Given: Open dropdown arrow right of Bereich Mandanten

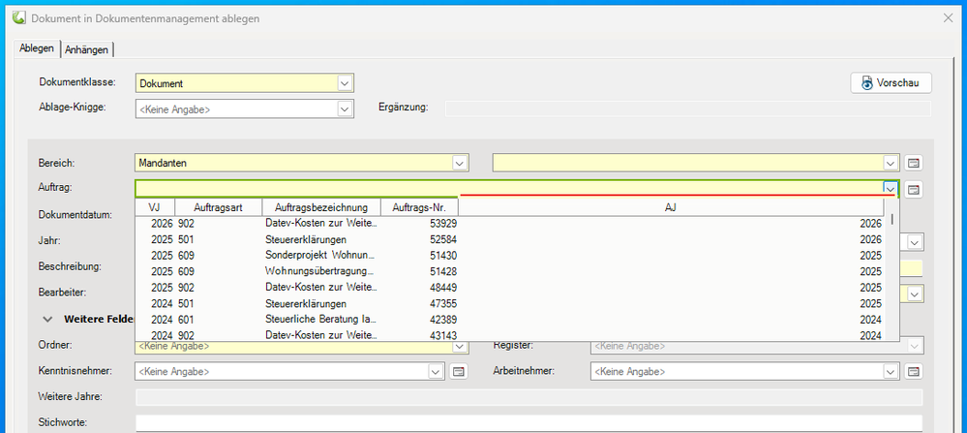Looking at the screenshot, I should click(x=891, y=163).
